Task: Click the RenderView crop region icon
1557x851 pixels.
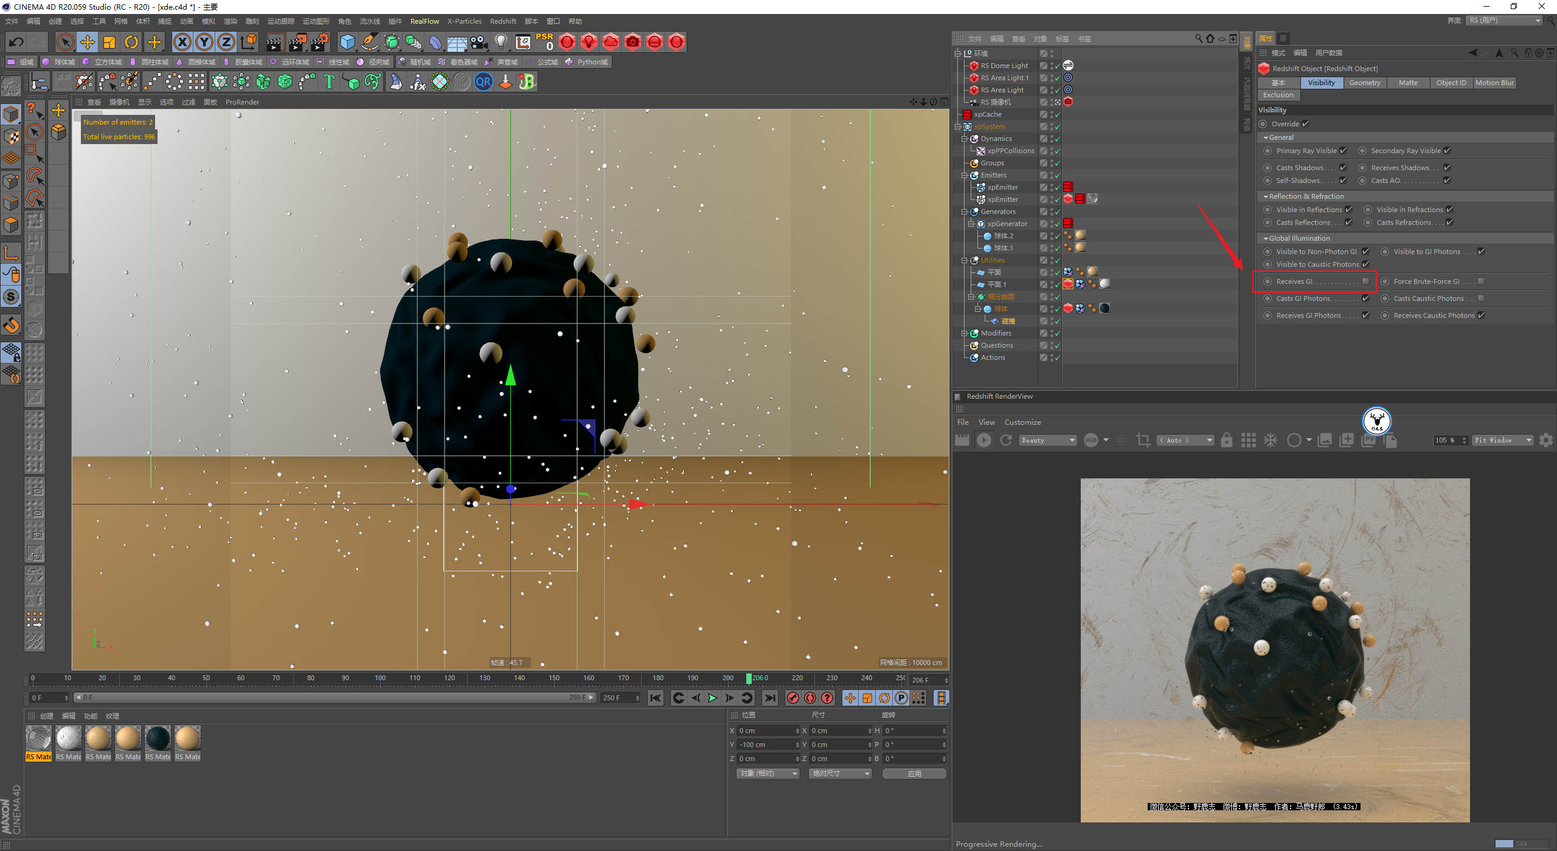Action: [x=1143, y=440]
